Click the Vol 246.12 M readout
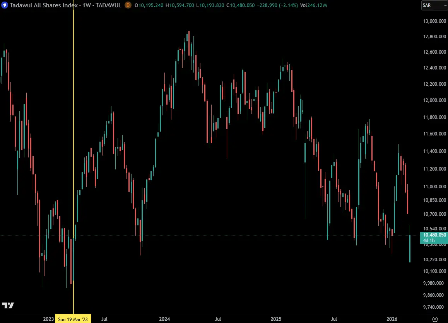 pos(313,5)
